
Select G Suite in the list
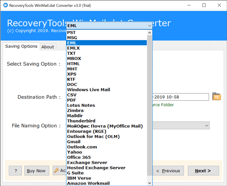tap(107, 173)
